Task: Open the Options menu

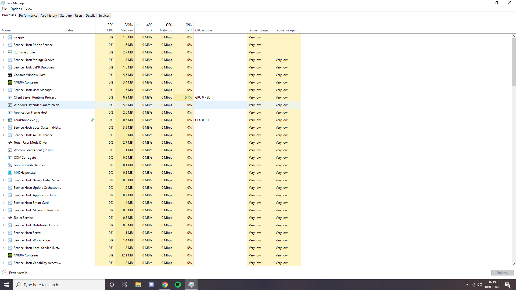Action: click(x=16, y=9)
